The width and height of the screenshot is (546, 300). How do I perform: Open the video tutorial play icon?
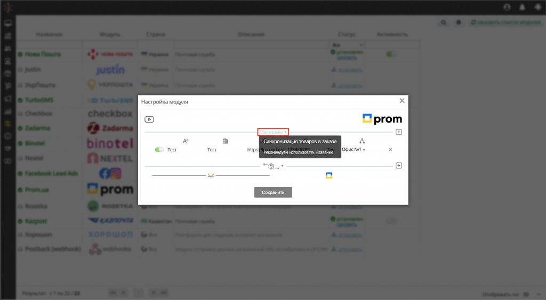149,119
